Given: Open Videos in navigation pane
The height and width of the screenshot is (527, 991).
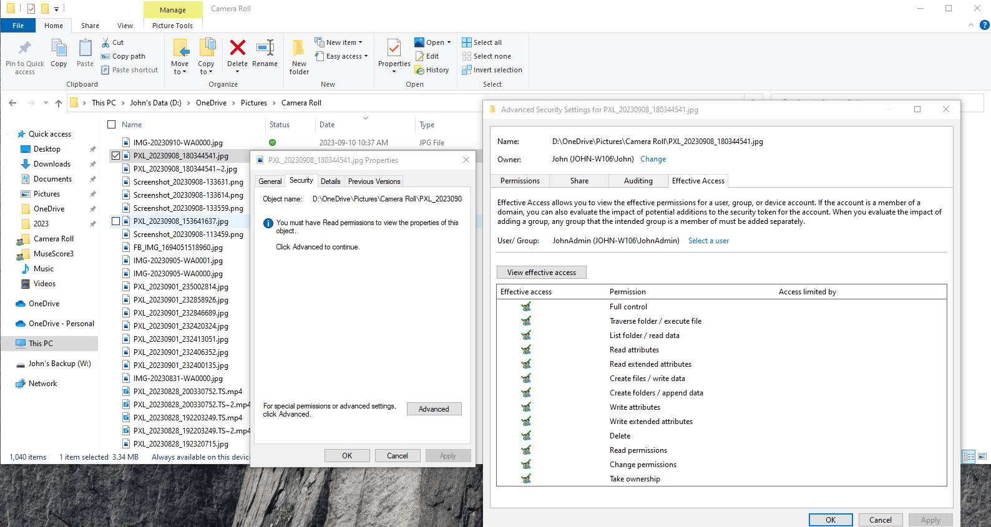Looking at the screenshot, I should point(44,284).
